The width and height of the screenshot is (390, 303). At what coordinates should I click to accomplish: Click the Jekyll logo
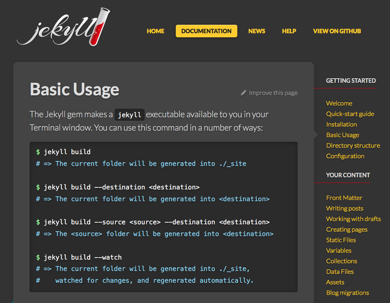point(64,27)
